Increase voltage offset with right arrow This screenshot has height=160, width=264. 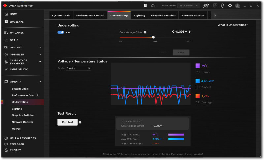(189, 32)
